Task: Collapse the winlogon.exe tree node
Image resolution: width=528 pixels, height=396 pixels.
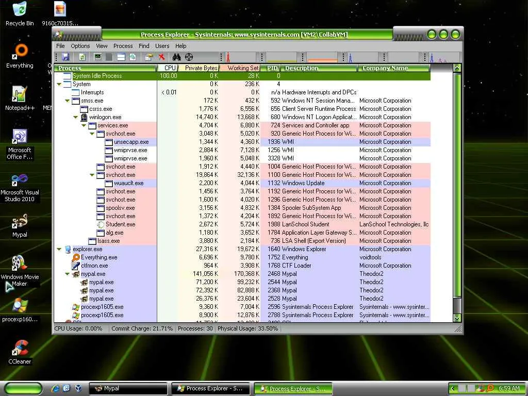Action: pos(75,117)
